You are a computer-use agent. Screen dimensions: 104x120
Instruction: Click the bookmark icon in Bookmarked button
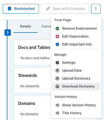pyautogui.click(x=9, y=9)
